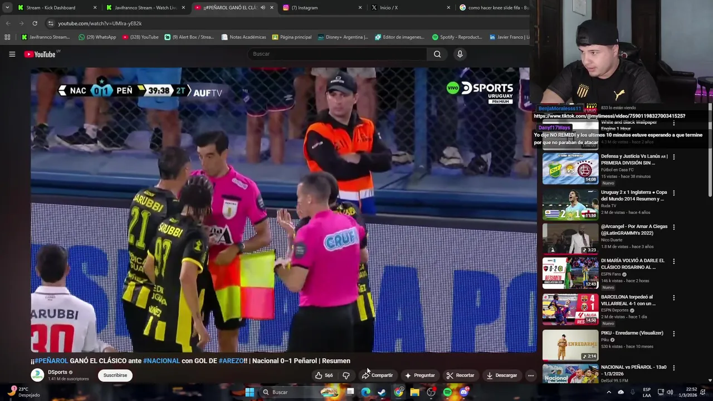Open the Chrome apps grid shortcut

coord(7,37)
